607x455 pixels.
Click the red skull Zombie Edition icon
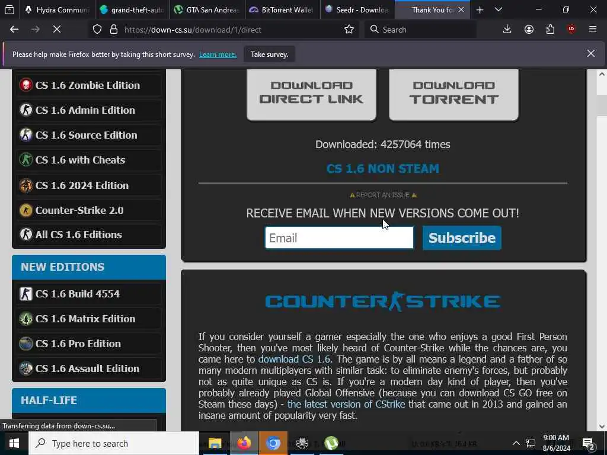[26, 85]
